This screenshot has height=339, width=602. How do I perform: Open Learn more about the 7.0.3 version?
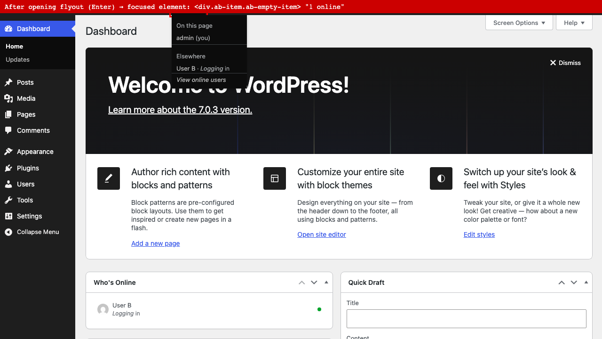(180, 110)
